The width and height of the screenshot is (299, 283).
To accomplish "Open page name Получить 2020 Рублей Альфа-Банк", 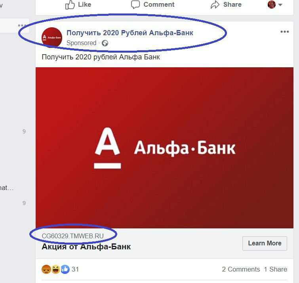I will click(x=130, y=33).
